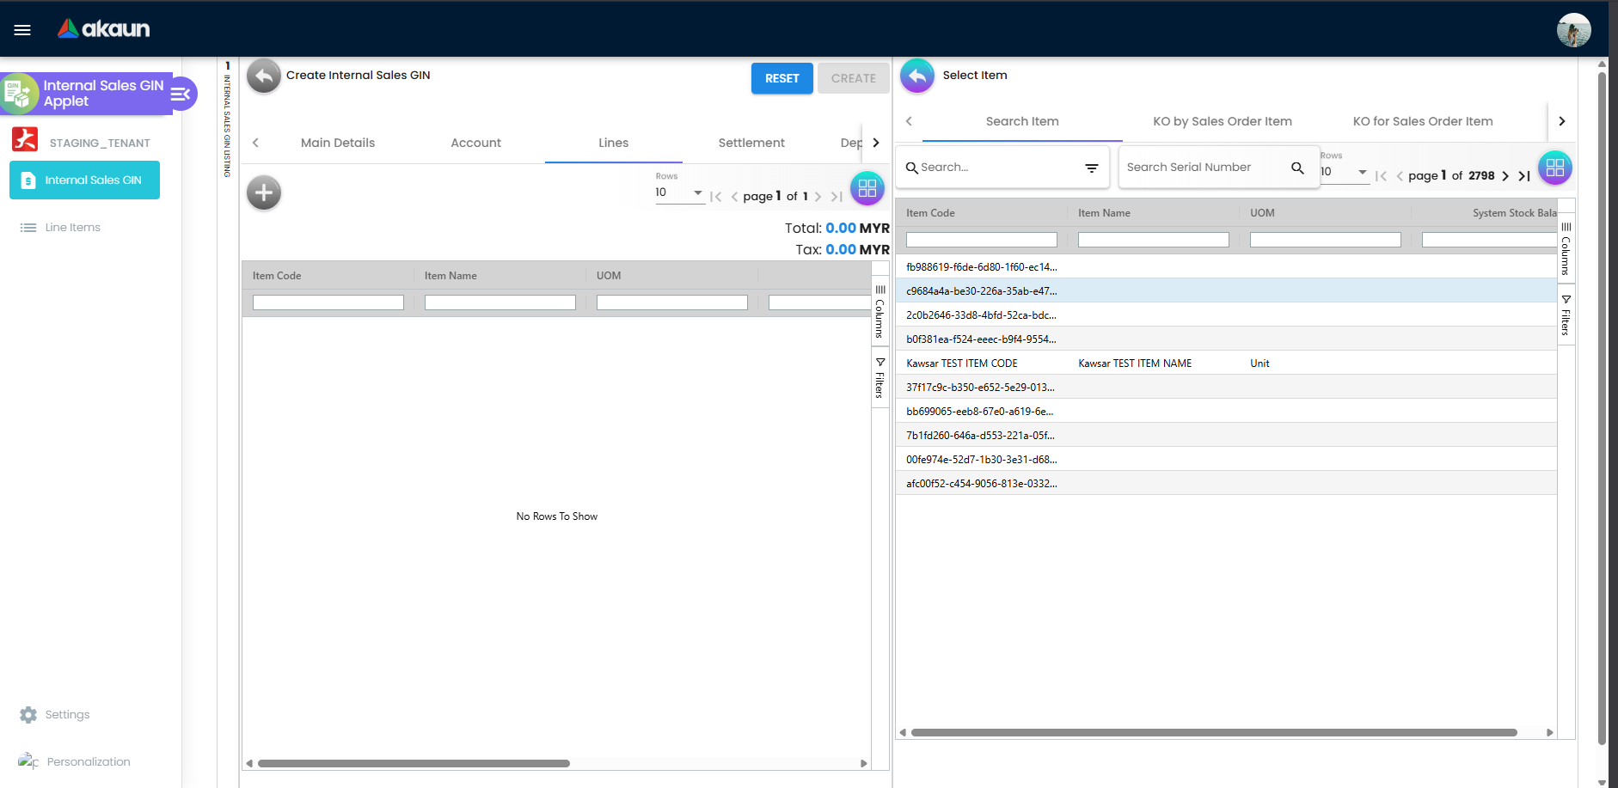Click Item Code filter field in Lines grid

(328, 302)
